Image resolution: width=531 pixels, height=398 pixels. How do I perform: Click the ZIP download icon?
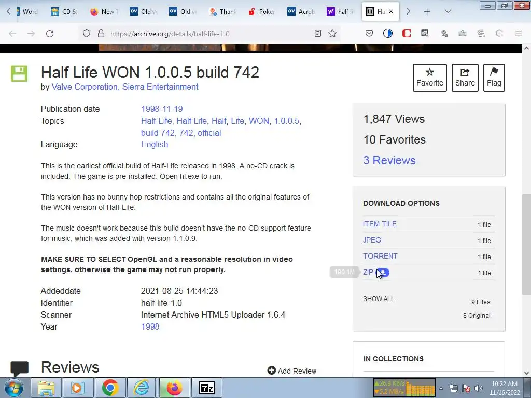[x=383, y=273]
